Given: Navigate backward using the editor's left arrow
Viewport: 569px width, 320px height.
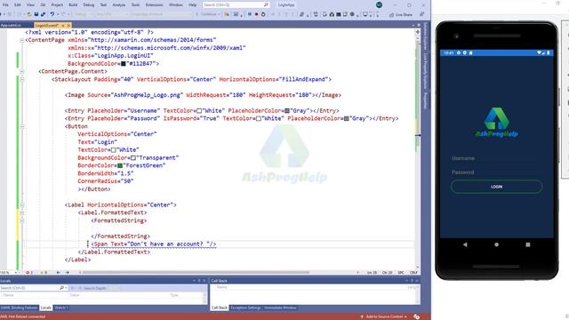Looking at the screenshot, I should (x=58, y=272).
